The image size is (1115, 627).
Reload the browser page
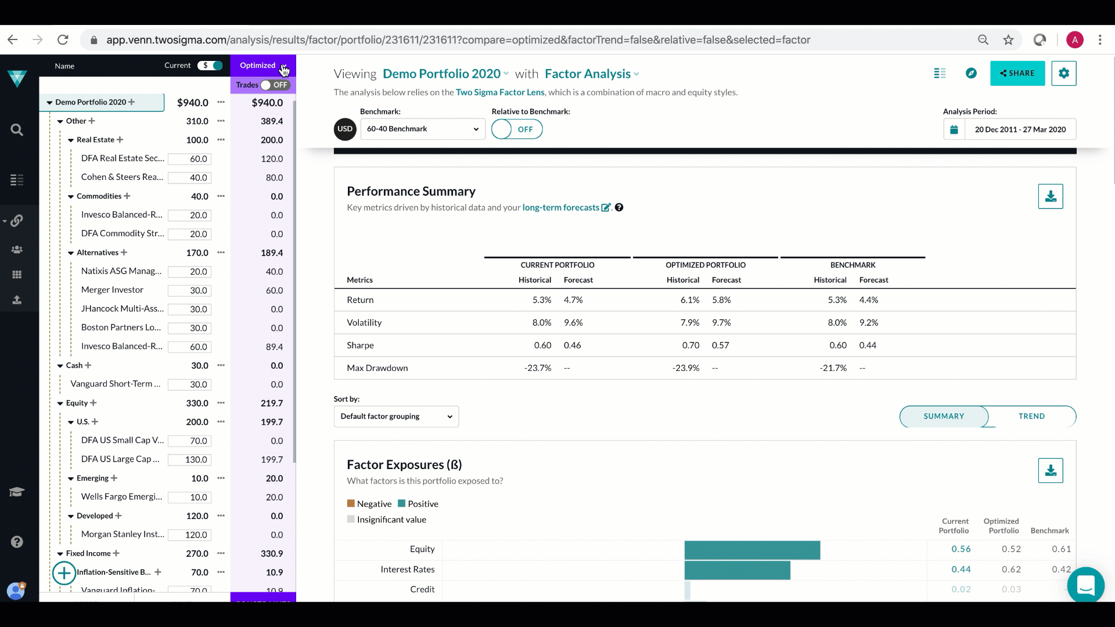[x=63, y=39]
